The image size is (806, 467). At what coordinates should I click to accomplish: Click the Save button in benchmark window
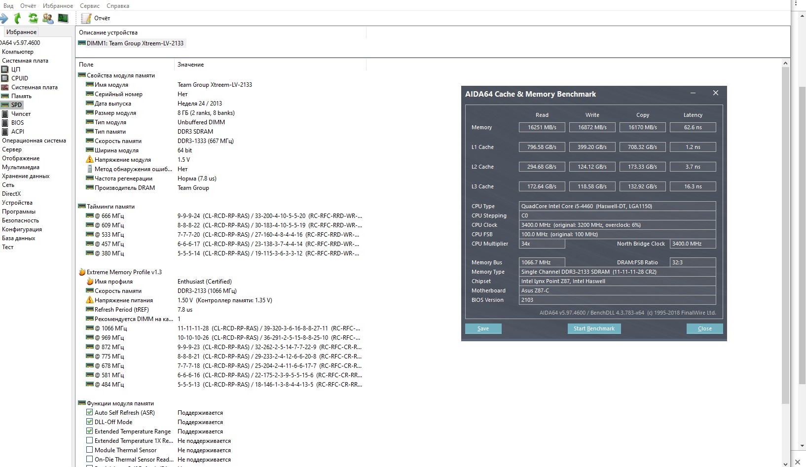click(483, 328)
